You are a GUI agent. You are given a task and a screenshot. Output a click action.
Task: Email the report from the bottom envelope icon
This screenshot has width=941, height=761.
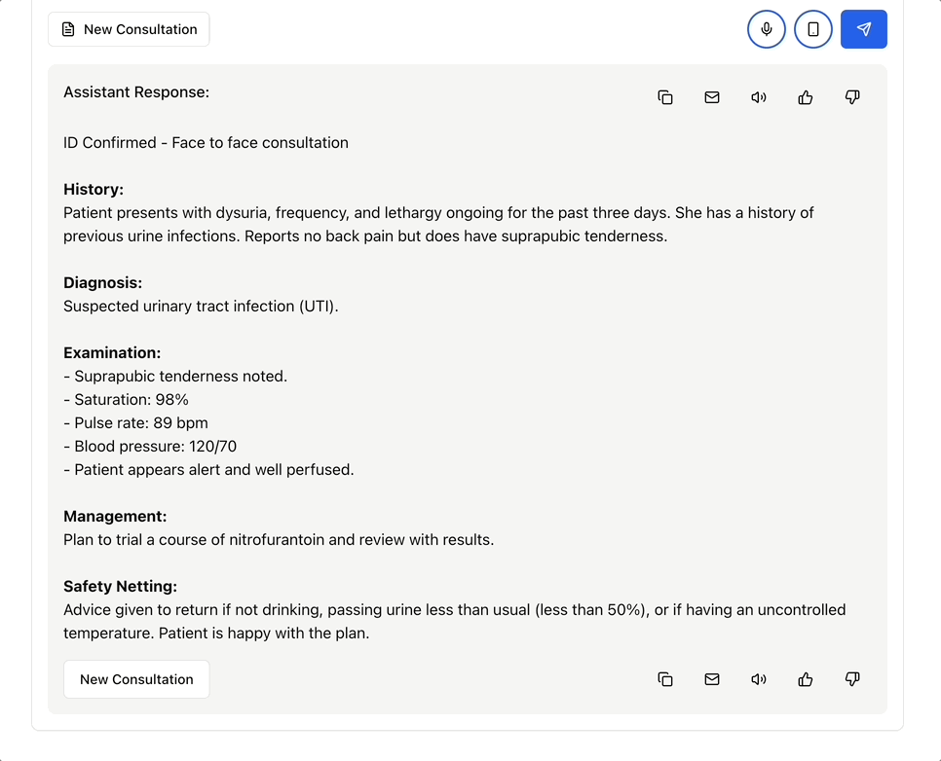712,679
